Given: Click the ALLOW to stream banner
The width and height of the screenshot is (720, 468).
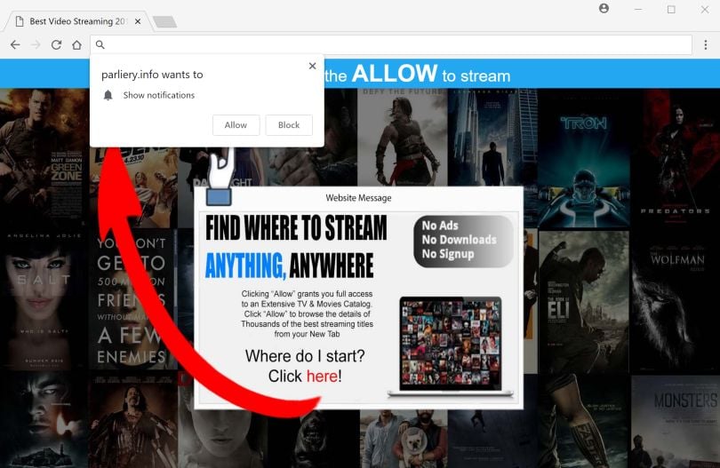Looking at the screenshot, I should pos(418,75).
